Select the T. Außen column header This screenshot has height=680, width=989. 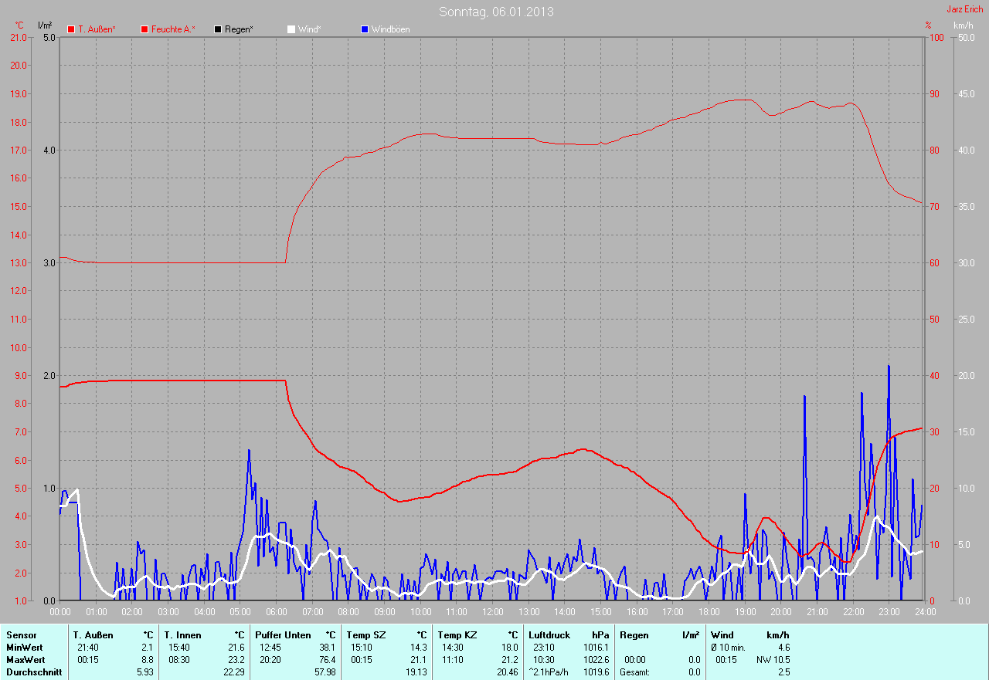pyautogui.click(x=94, y=634)
